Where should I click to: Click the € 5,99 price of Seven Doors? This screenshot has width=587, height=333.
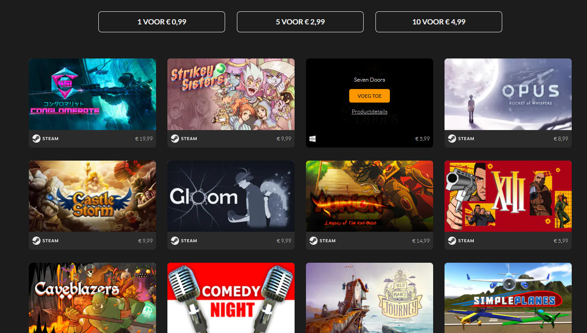(x=422, y=139)
